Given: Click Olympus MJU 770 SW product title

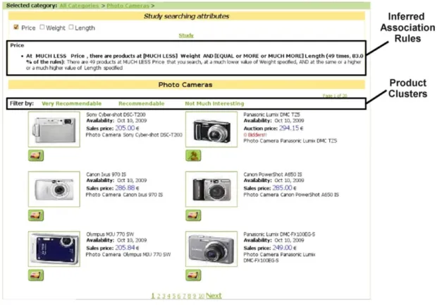Looking at the screenshot, I should click(x=110, y=234).
